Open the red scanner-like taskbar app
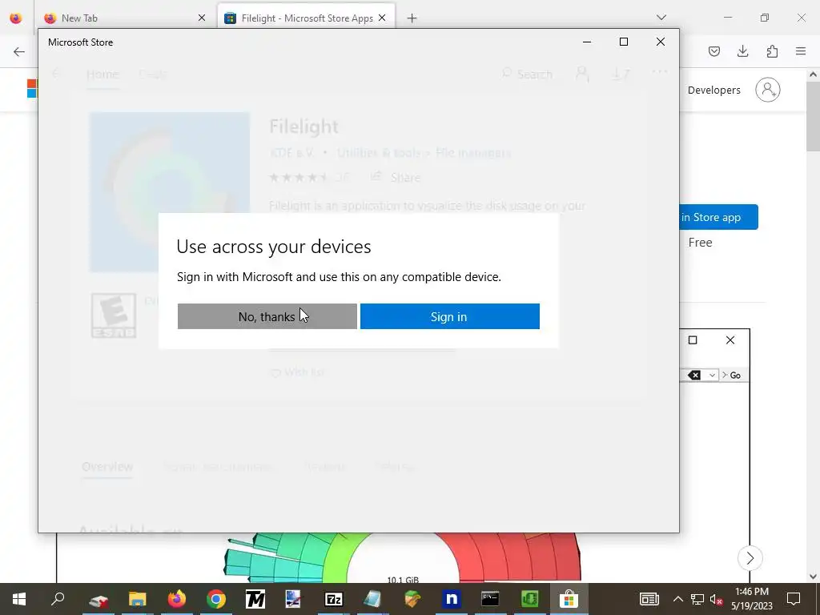 tap(98, 599)
